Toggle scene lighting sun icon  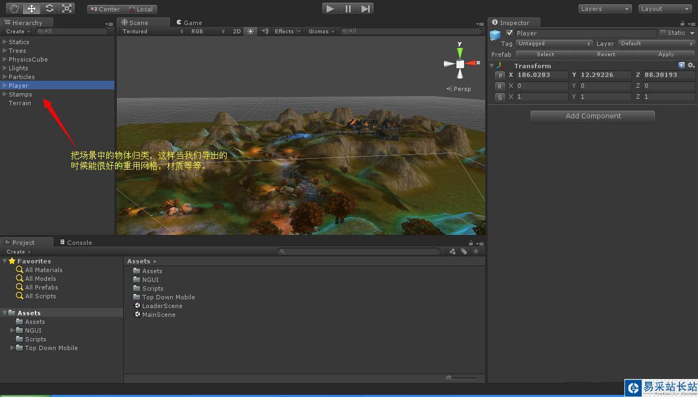[251, 31]
